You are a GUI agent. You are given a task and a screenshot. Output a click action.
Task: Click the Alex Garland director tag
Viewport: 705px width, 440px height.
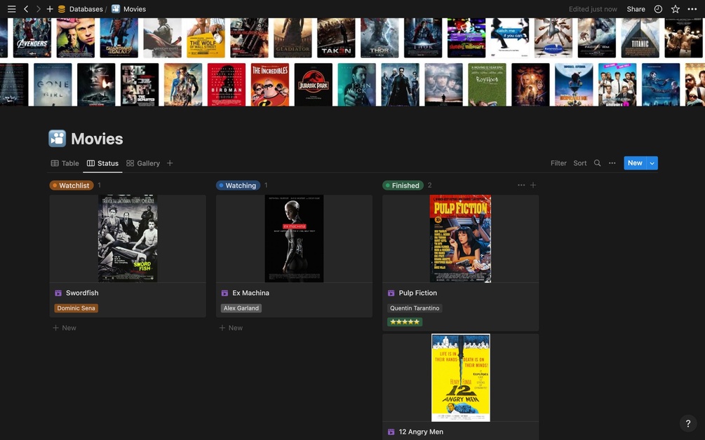tap(241, 308)
